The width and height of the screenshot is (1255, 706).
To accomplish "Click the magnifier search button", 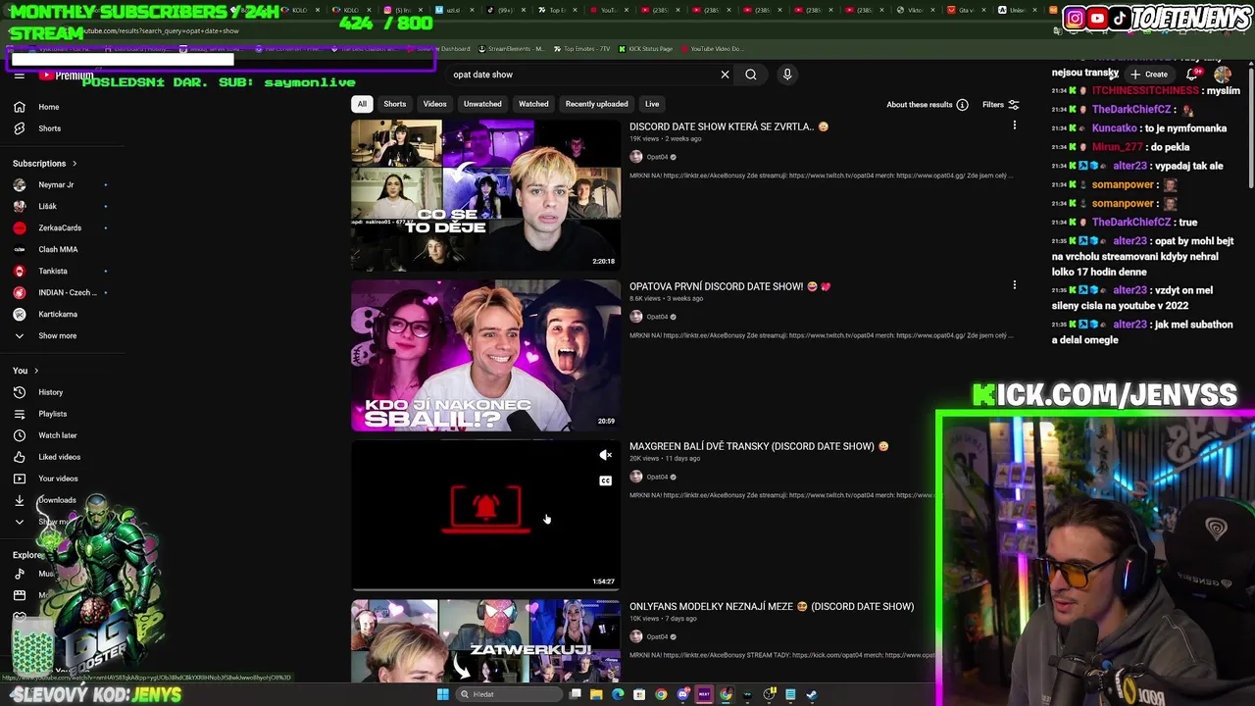I will point(751,75).
